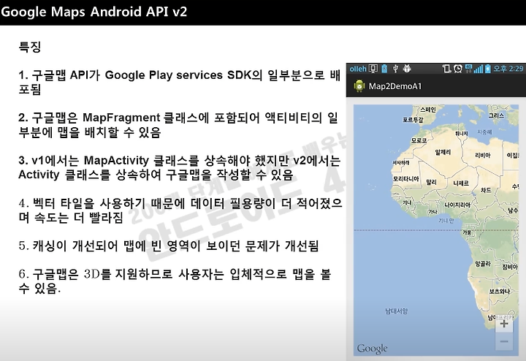Image resolution: width=526 pixels, height=361 pixels.
Task: Tap the monitor screen icon next to olleh
Action: (373, 69)
